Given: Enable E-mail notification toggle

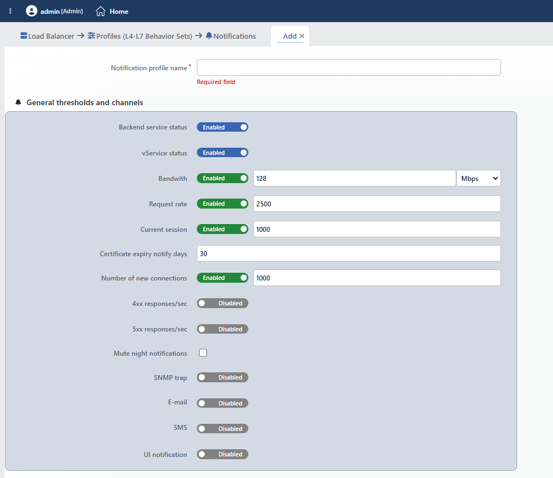Looking at the screenshot, I should pos(222,403).
